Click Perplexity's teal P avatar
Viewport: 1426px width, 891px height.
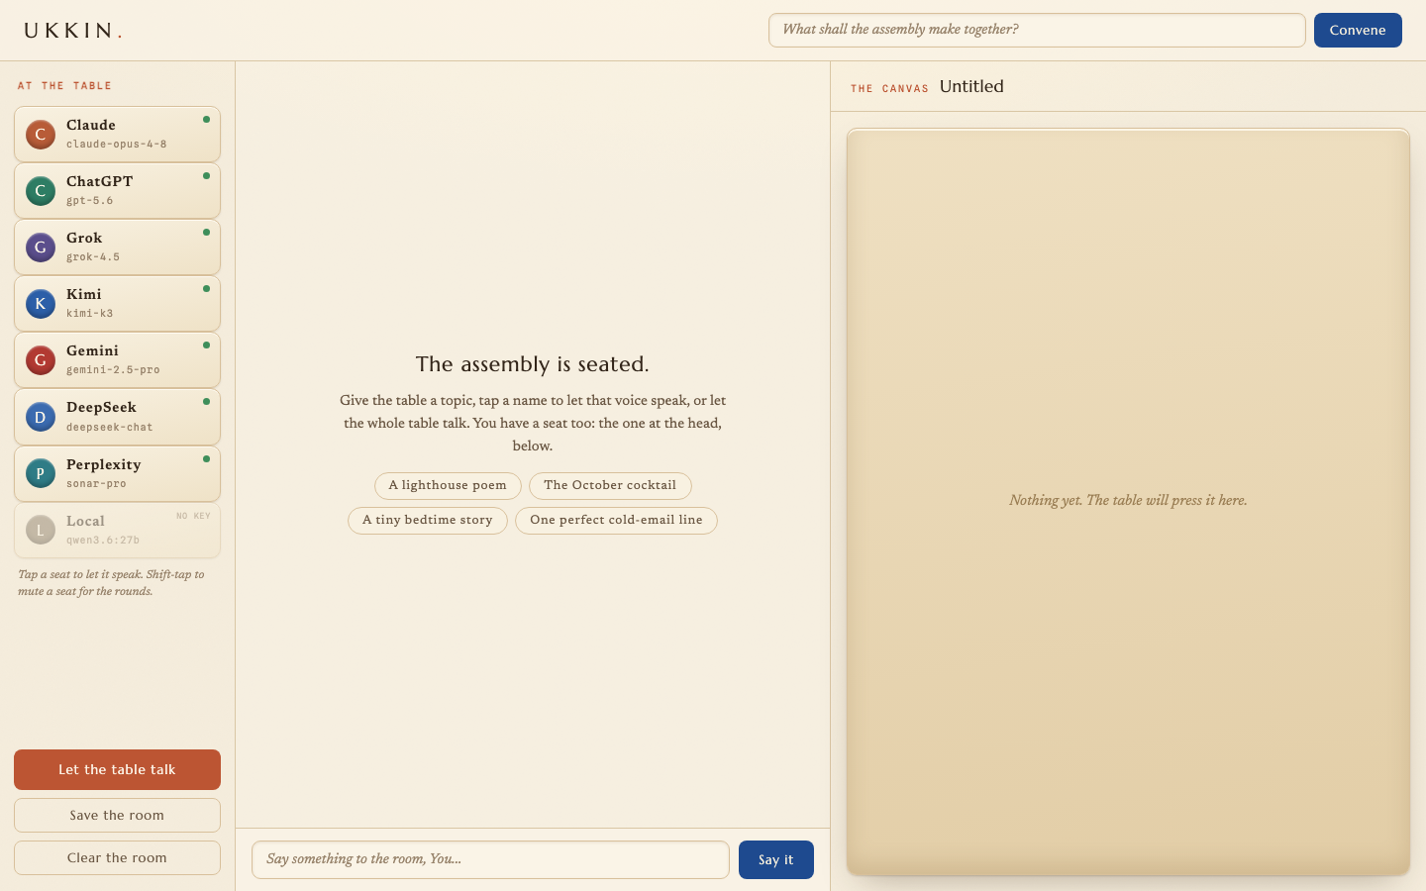click(x=41, y=473)
